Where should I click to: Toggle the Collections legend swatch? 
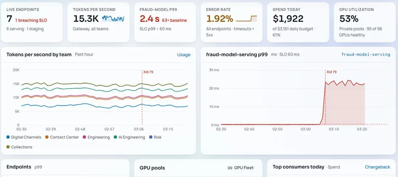[8, 147]
